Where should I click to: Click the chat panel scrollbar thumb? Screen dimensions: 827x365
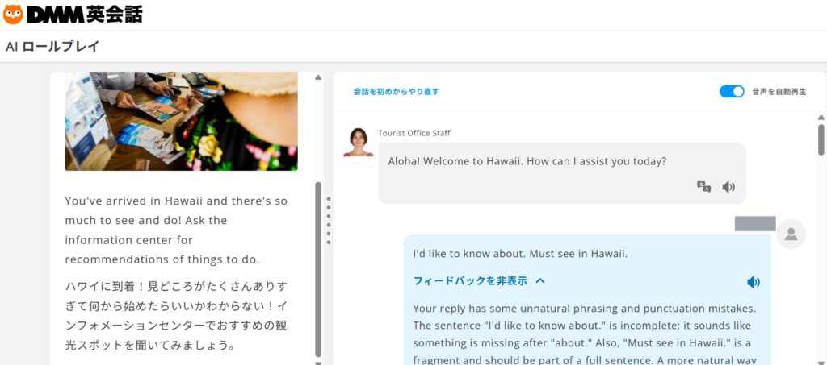point(821,139)
